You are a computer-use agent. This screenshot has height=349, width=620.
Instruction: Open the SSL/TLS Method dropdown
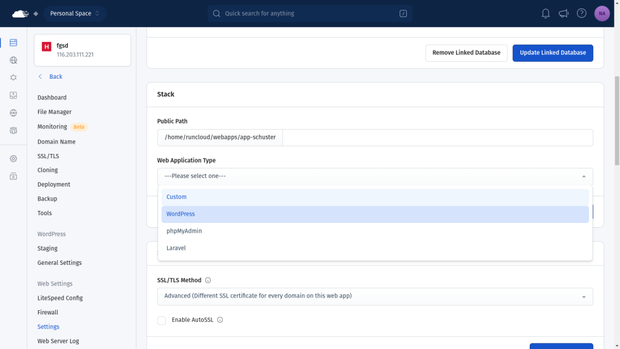click(375, 296)
